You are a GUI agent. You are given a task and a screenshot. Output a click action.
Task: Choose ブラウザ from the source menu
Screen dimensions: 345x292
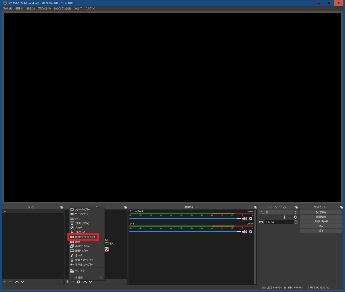pyautogui.click(x=87, y=228)
